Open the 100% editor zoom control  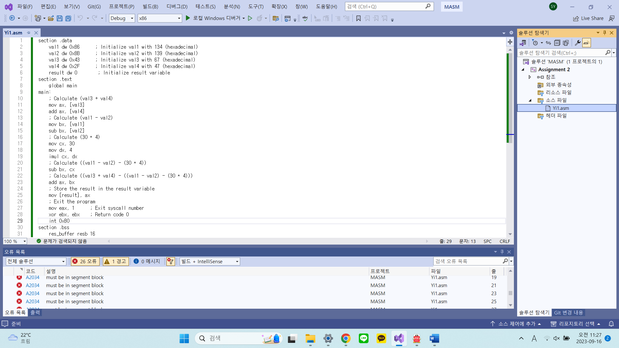15,241
